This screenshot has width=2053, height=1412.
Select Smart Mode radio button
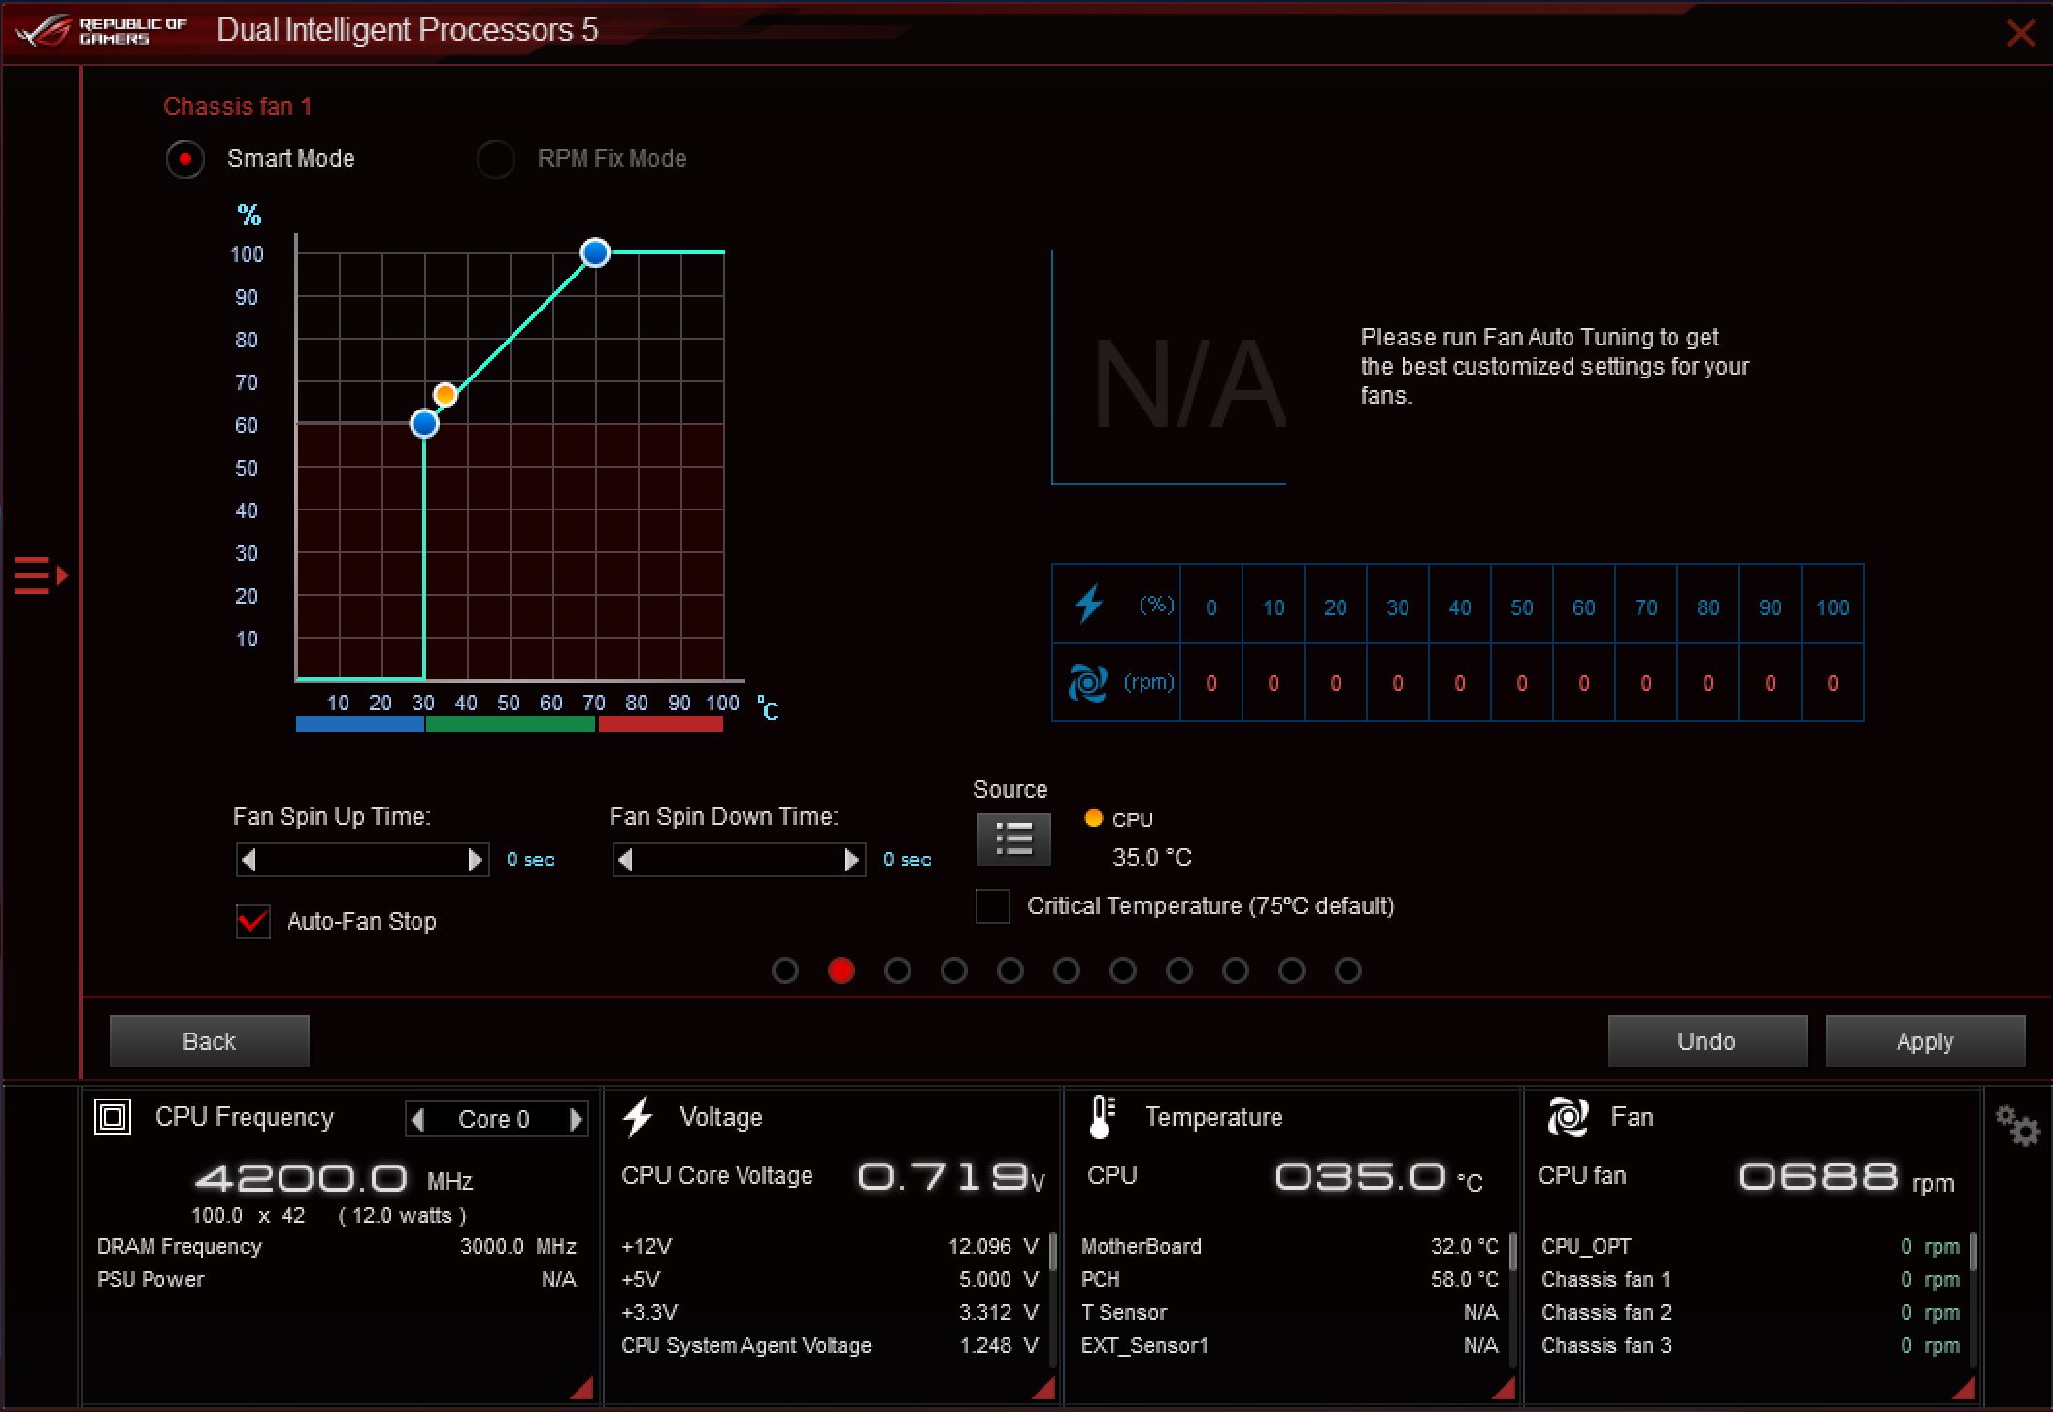pos(184,159)
